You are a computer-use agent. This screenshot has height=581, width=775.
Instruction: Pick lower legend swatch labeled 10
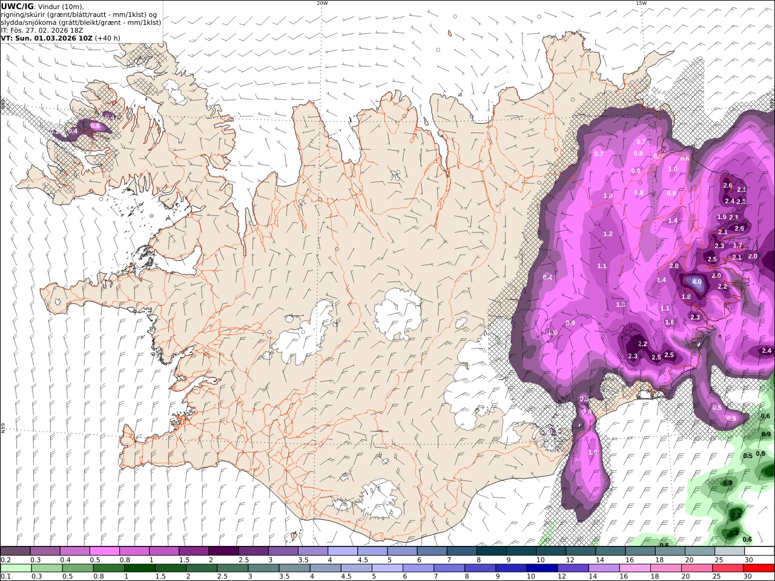(x=542, y=568)
